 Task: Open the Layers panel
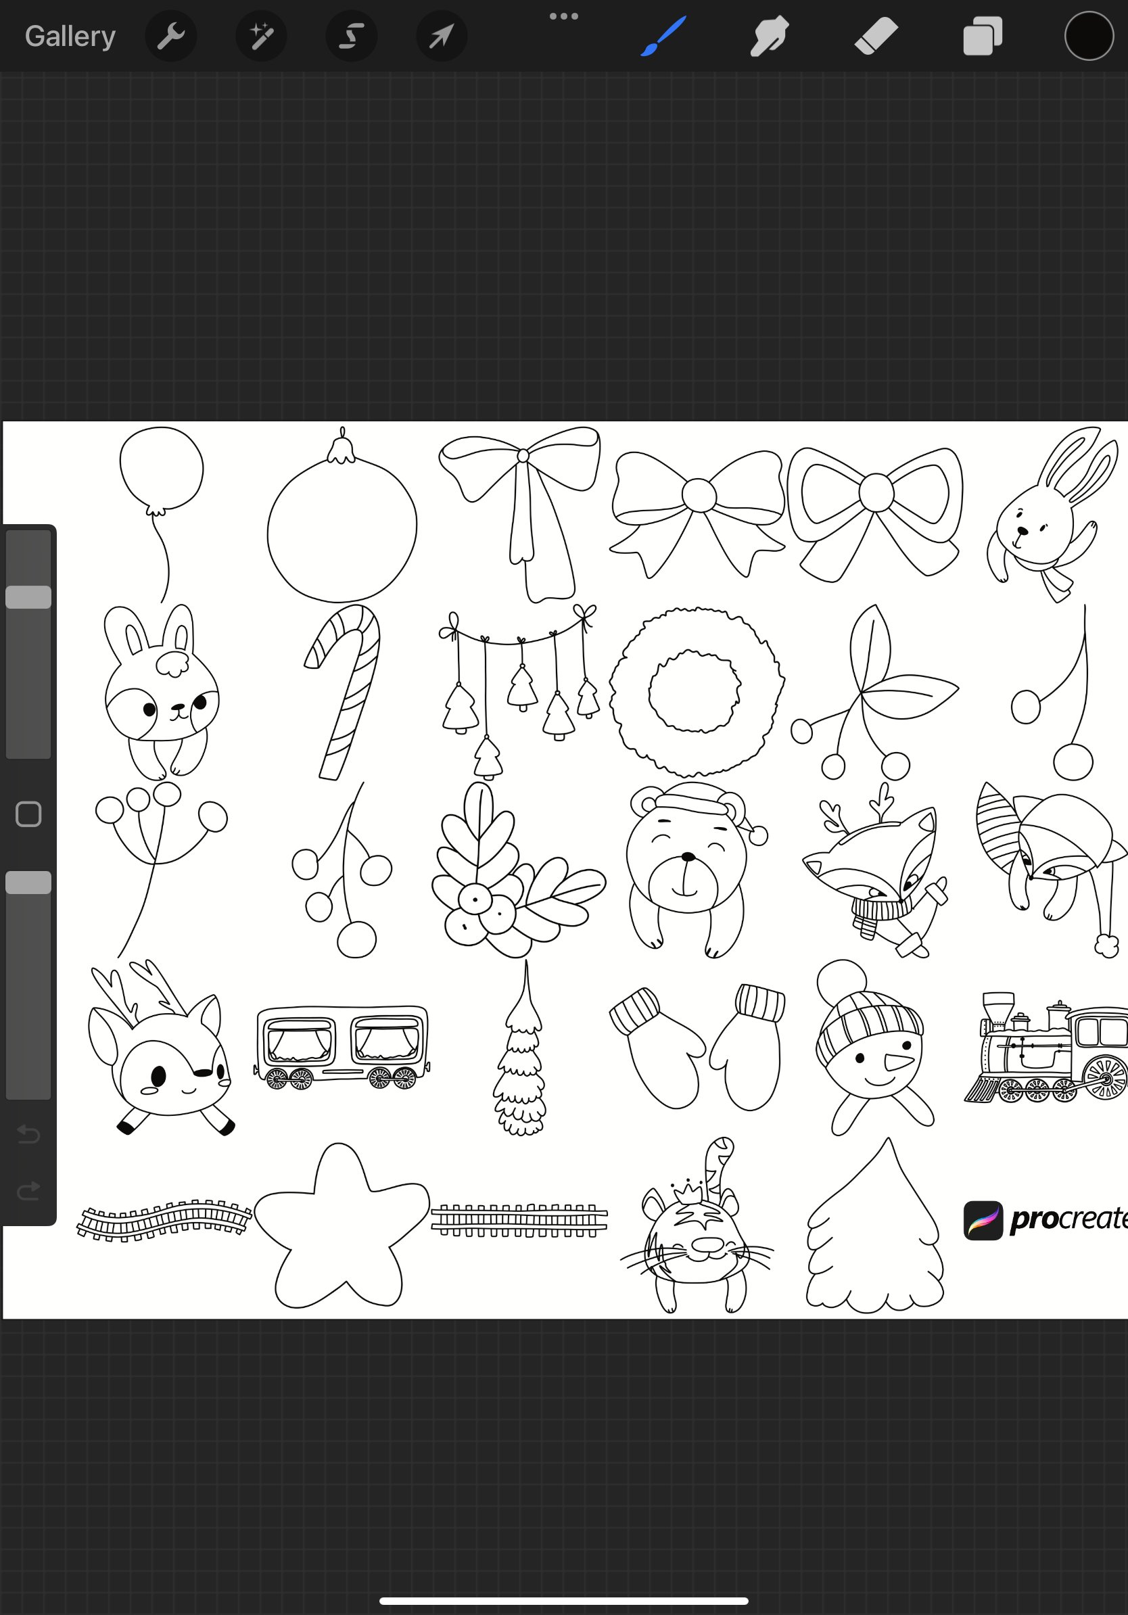pos(983,36)
